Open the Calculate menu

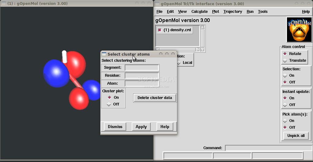tap(199, 12)
